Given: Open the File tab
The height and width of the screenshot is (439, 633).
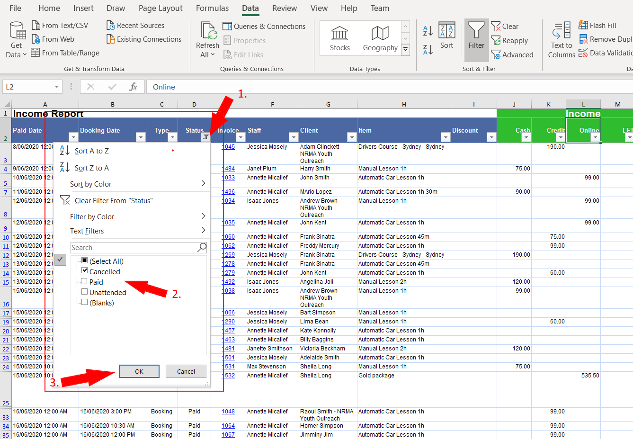Looking at the screenshot, I should coord(15,8).
